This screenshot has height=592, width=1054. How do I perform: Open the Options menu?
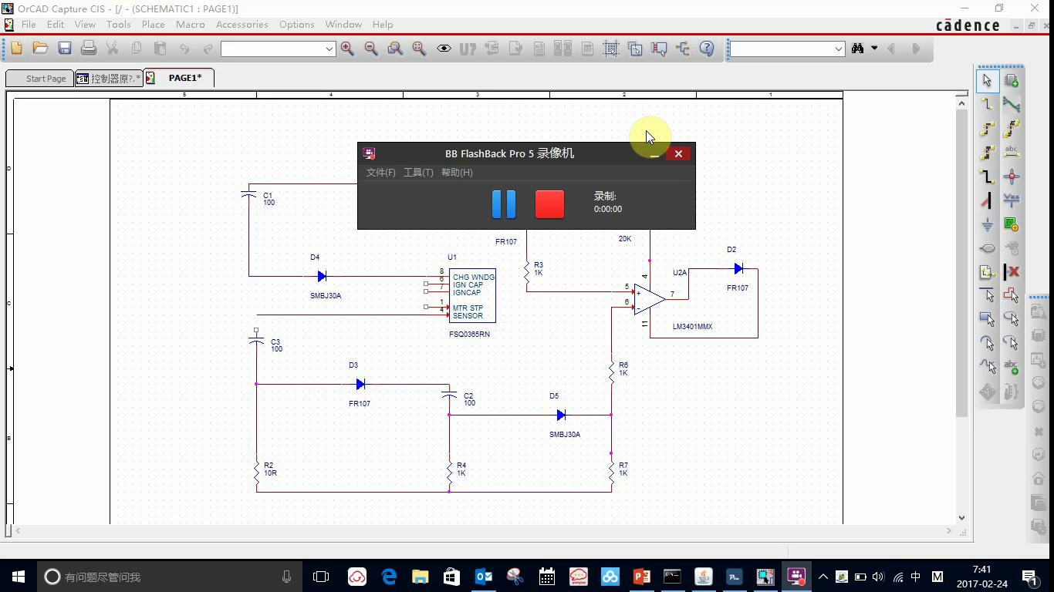pyautogui.click(x=296, y=25)
